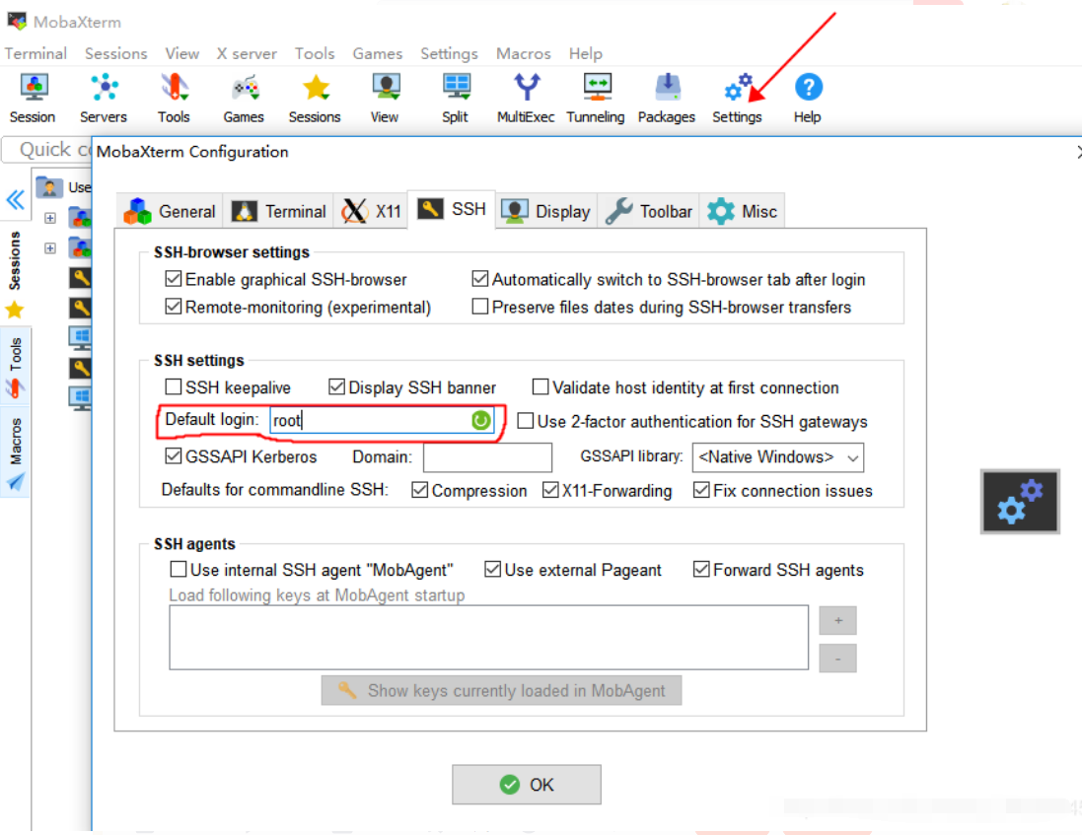Viewport: 1082px width, 835px height.
Task: Expand first session tree node plus
Action: click(50, 218)
